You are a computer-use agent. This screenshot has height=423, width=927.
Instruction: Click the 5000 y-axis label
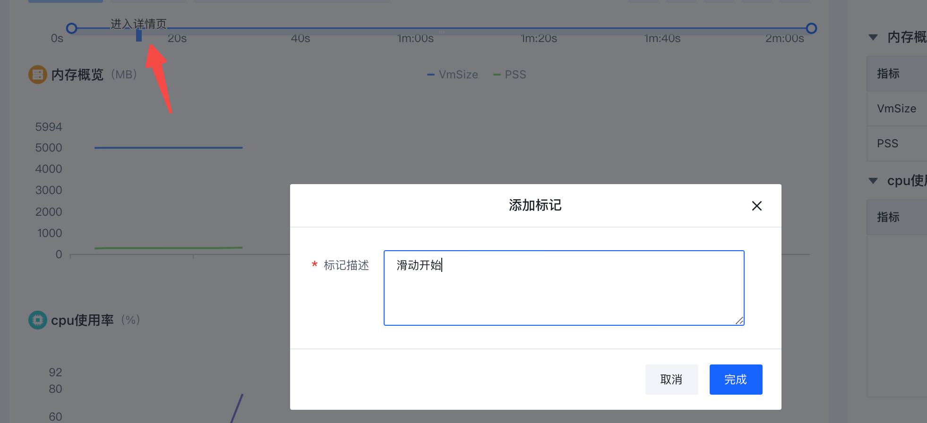click(x=49, y=148)
